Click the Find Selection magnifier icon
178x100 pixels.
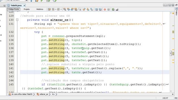click(65, 9)
